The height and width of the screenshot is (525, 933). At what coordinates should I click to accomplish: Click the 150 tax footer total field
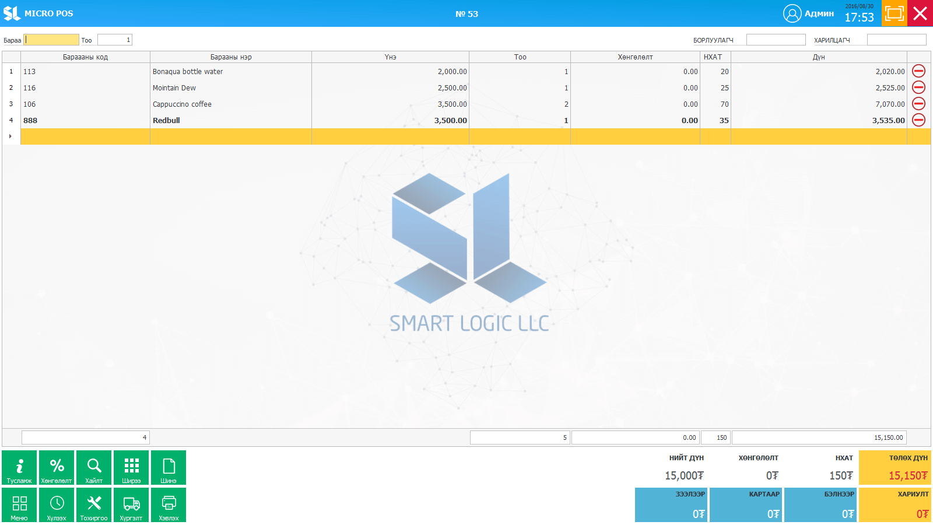coord(715,437)
